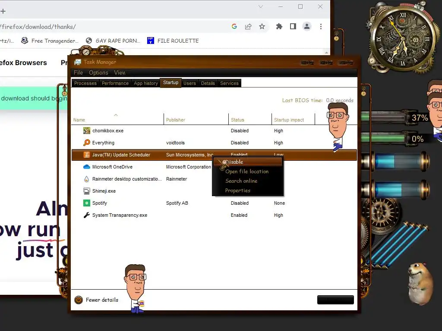Viewport: 442px width, 331px height.
Task: Select the Everything row name
Action: pos(103,143)
